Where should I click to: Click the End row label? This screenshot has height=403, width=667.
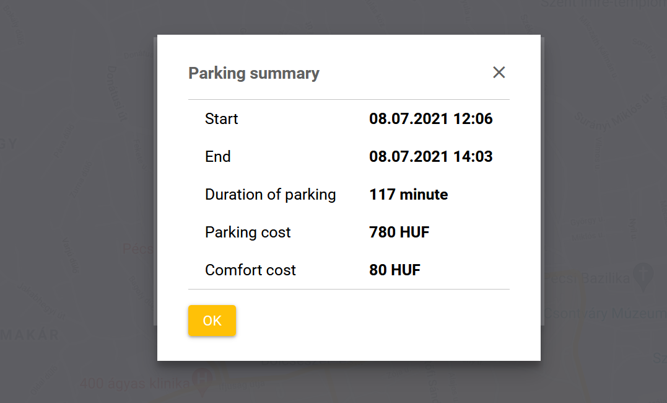coord(217,157)
